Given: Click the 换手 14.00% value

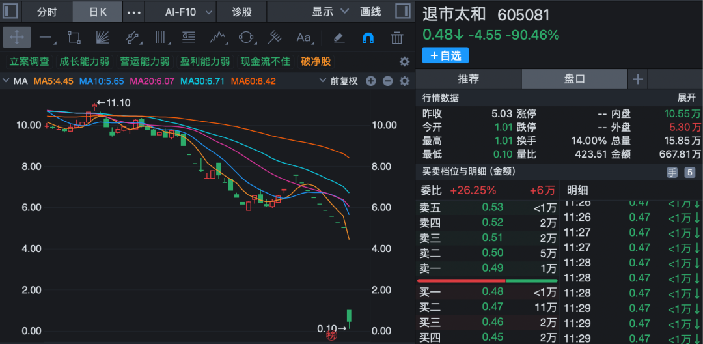Looking at the screenshot, I should point(588,141).
